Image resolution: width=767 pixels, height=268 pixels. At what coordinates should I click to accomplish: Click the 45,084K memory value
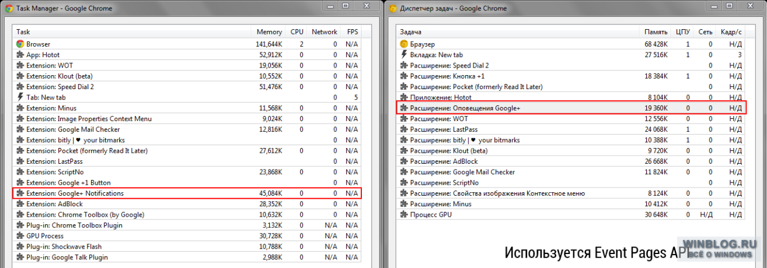(270, 193)
